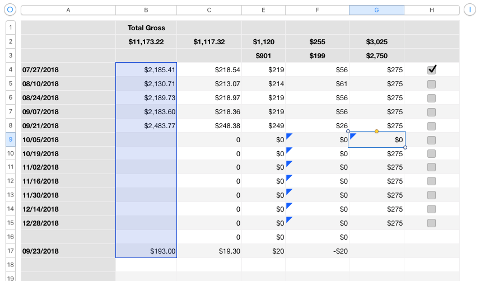Screen dimensions: 480x281
Task: Select the column B header
Action: point(146,10)
